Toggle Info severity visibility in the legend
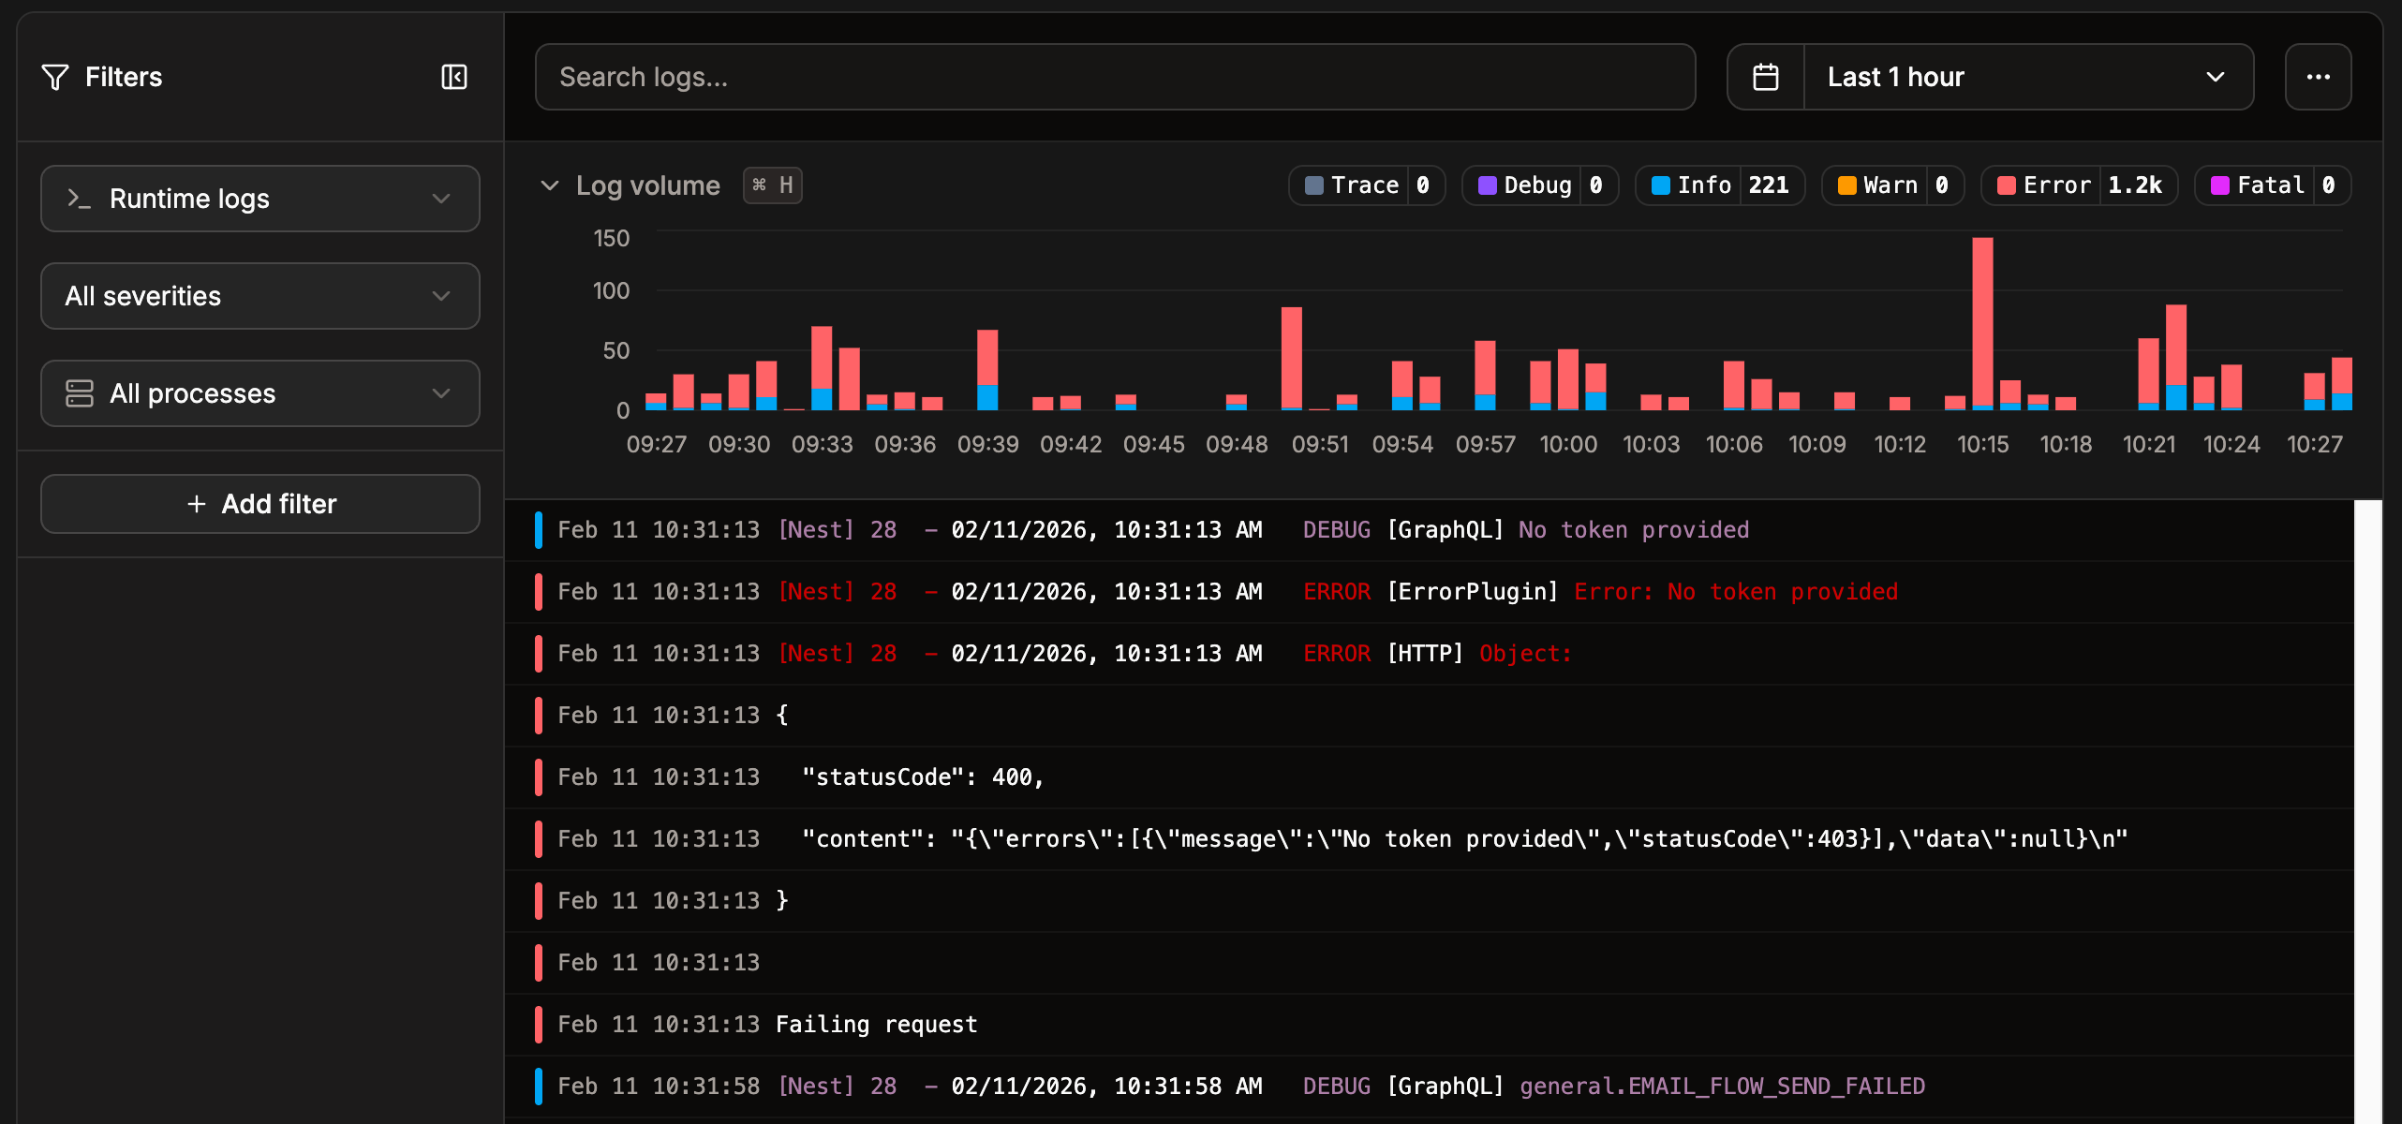This screenshot has height=1124, width=2402. 1719,185
